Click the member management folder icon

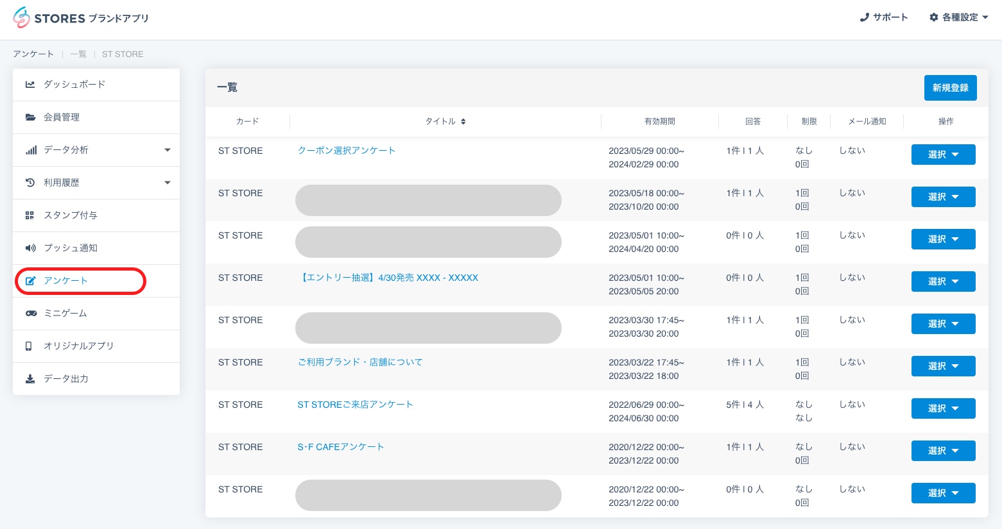point(30,117)
